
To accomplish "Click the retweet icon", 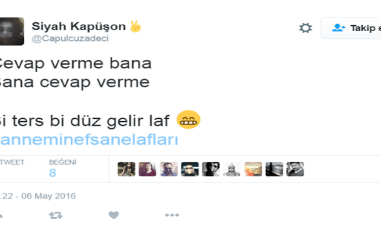I will coord(55,215).
